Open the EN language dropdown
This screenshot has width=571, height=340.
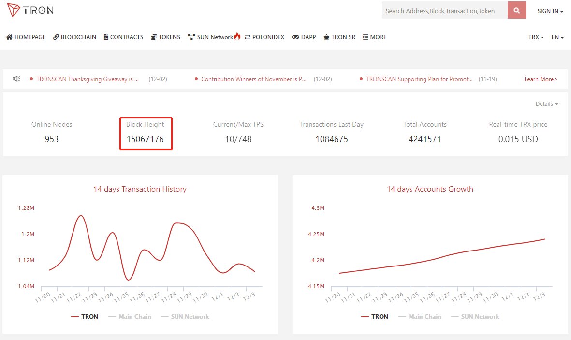point(557,37)
